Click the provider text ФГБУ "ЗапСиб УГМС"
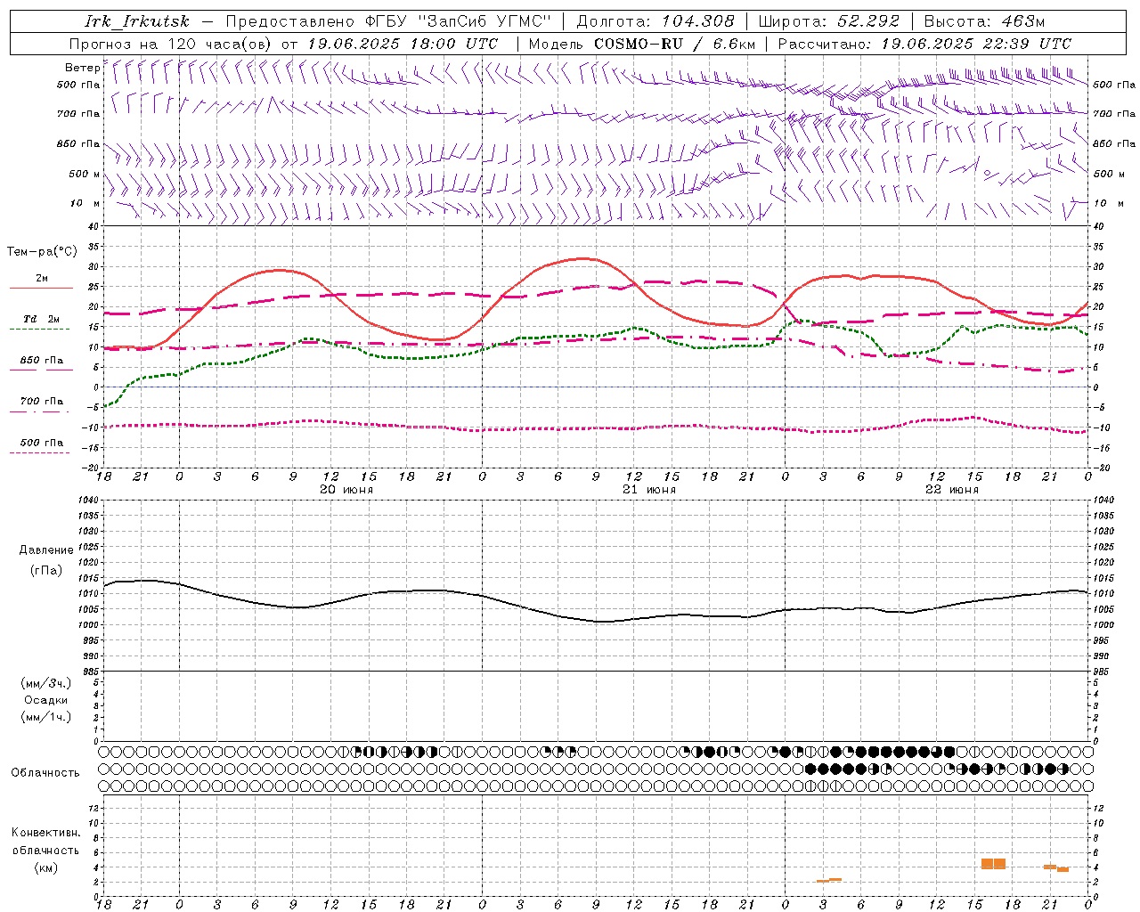 click(x=459, y=21)
